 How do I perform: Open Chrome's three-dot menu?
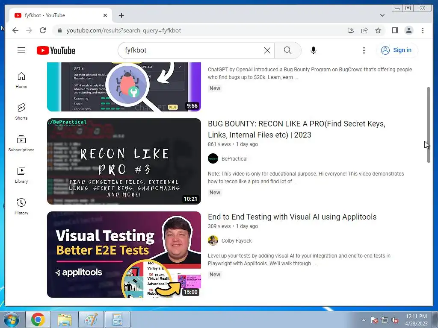click(x=423, y=30)
